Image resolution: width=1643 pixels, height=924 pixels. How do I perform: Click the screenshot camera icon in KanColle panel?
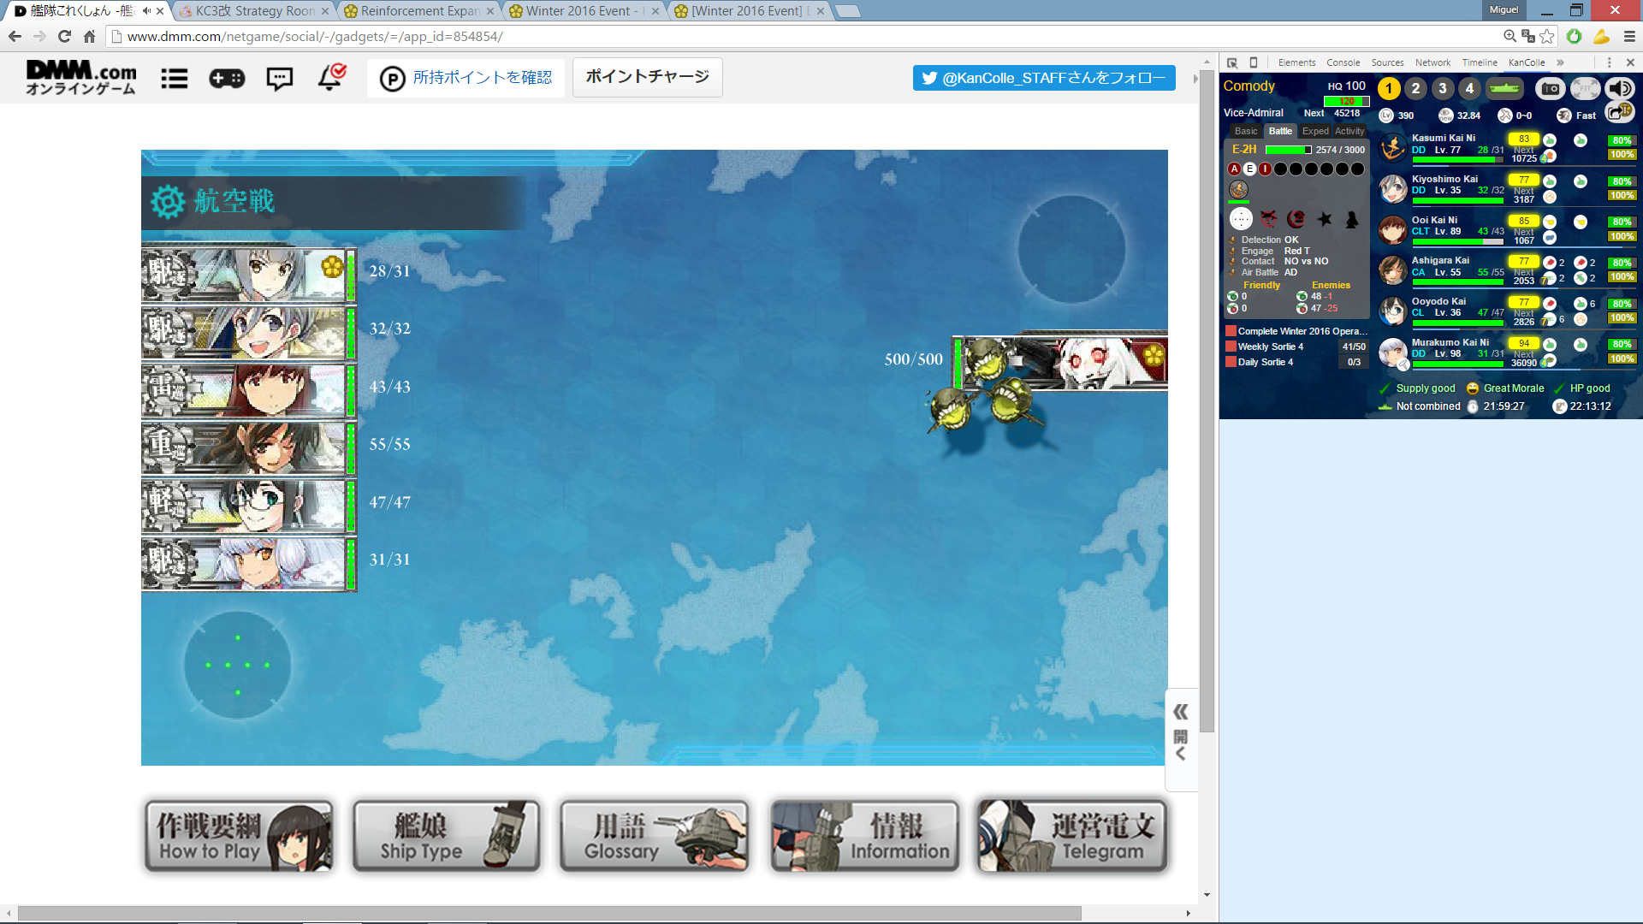(x=1550, y=88)
